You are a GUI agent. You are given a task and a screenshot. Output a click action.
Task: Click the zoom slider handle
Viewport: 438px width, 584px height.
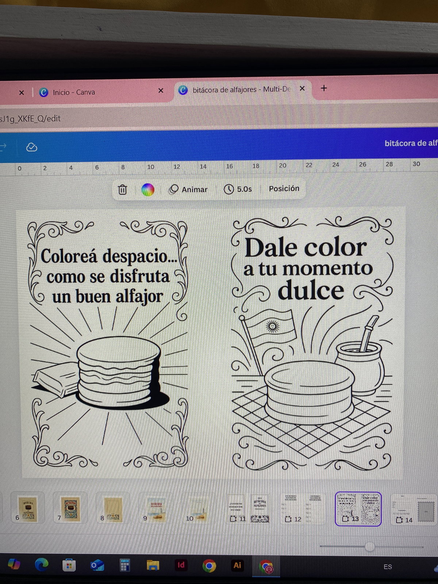pos(370,546)
